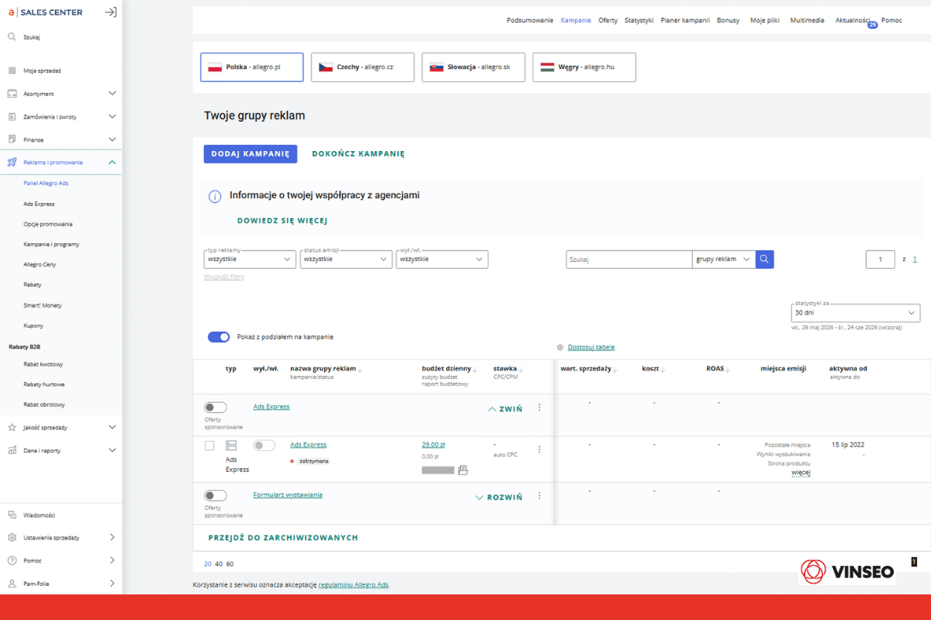This screenshot has width=931, height=620.
Task: Expand Zamówienia i zwroty chevron
Action: [112, 117]
